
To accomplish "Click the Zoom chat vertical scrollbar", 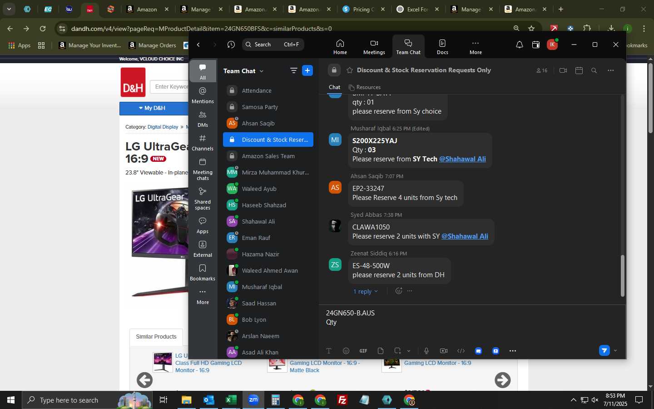I will [x=623, y=276].
